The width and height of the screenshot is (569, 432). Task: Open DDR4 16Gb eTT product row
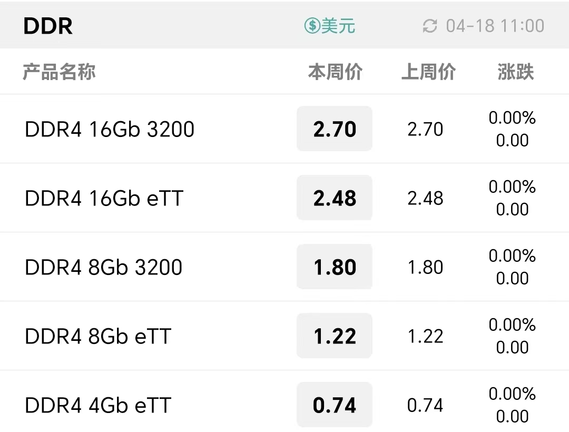284,198
